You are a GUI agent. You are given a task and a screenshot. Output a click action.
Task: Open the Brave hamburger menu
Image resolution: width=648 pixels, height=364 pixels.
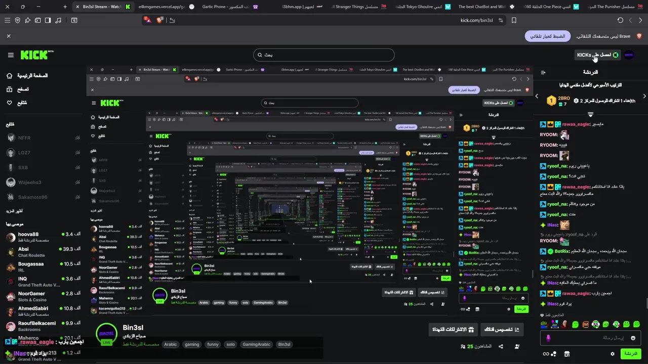click(x=7, y=20)
